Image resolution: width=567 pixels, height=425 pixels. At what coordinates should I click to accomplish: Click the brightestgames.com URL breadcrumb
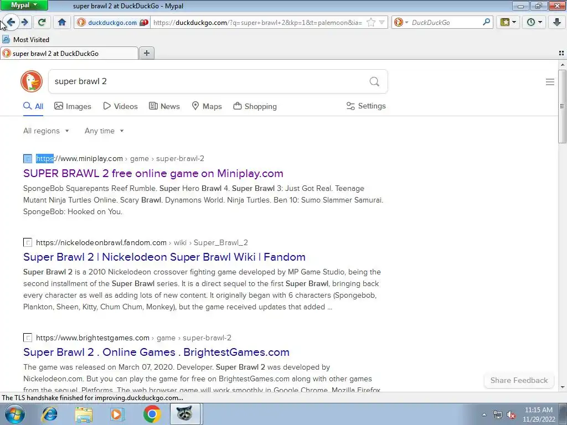click(x=133, y=338)
